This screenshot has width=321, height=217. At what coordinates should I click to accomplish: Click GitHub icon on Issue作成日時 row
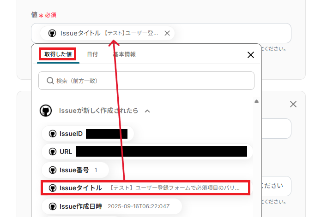(x=53, y=206)
